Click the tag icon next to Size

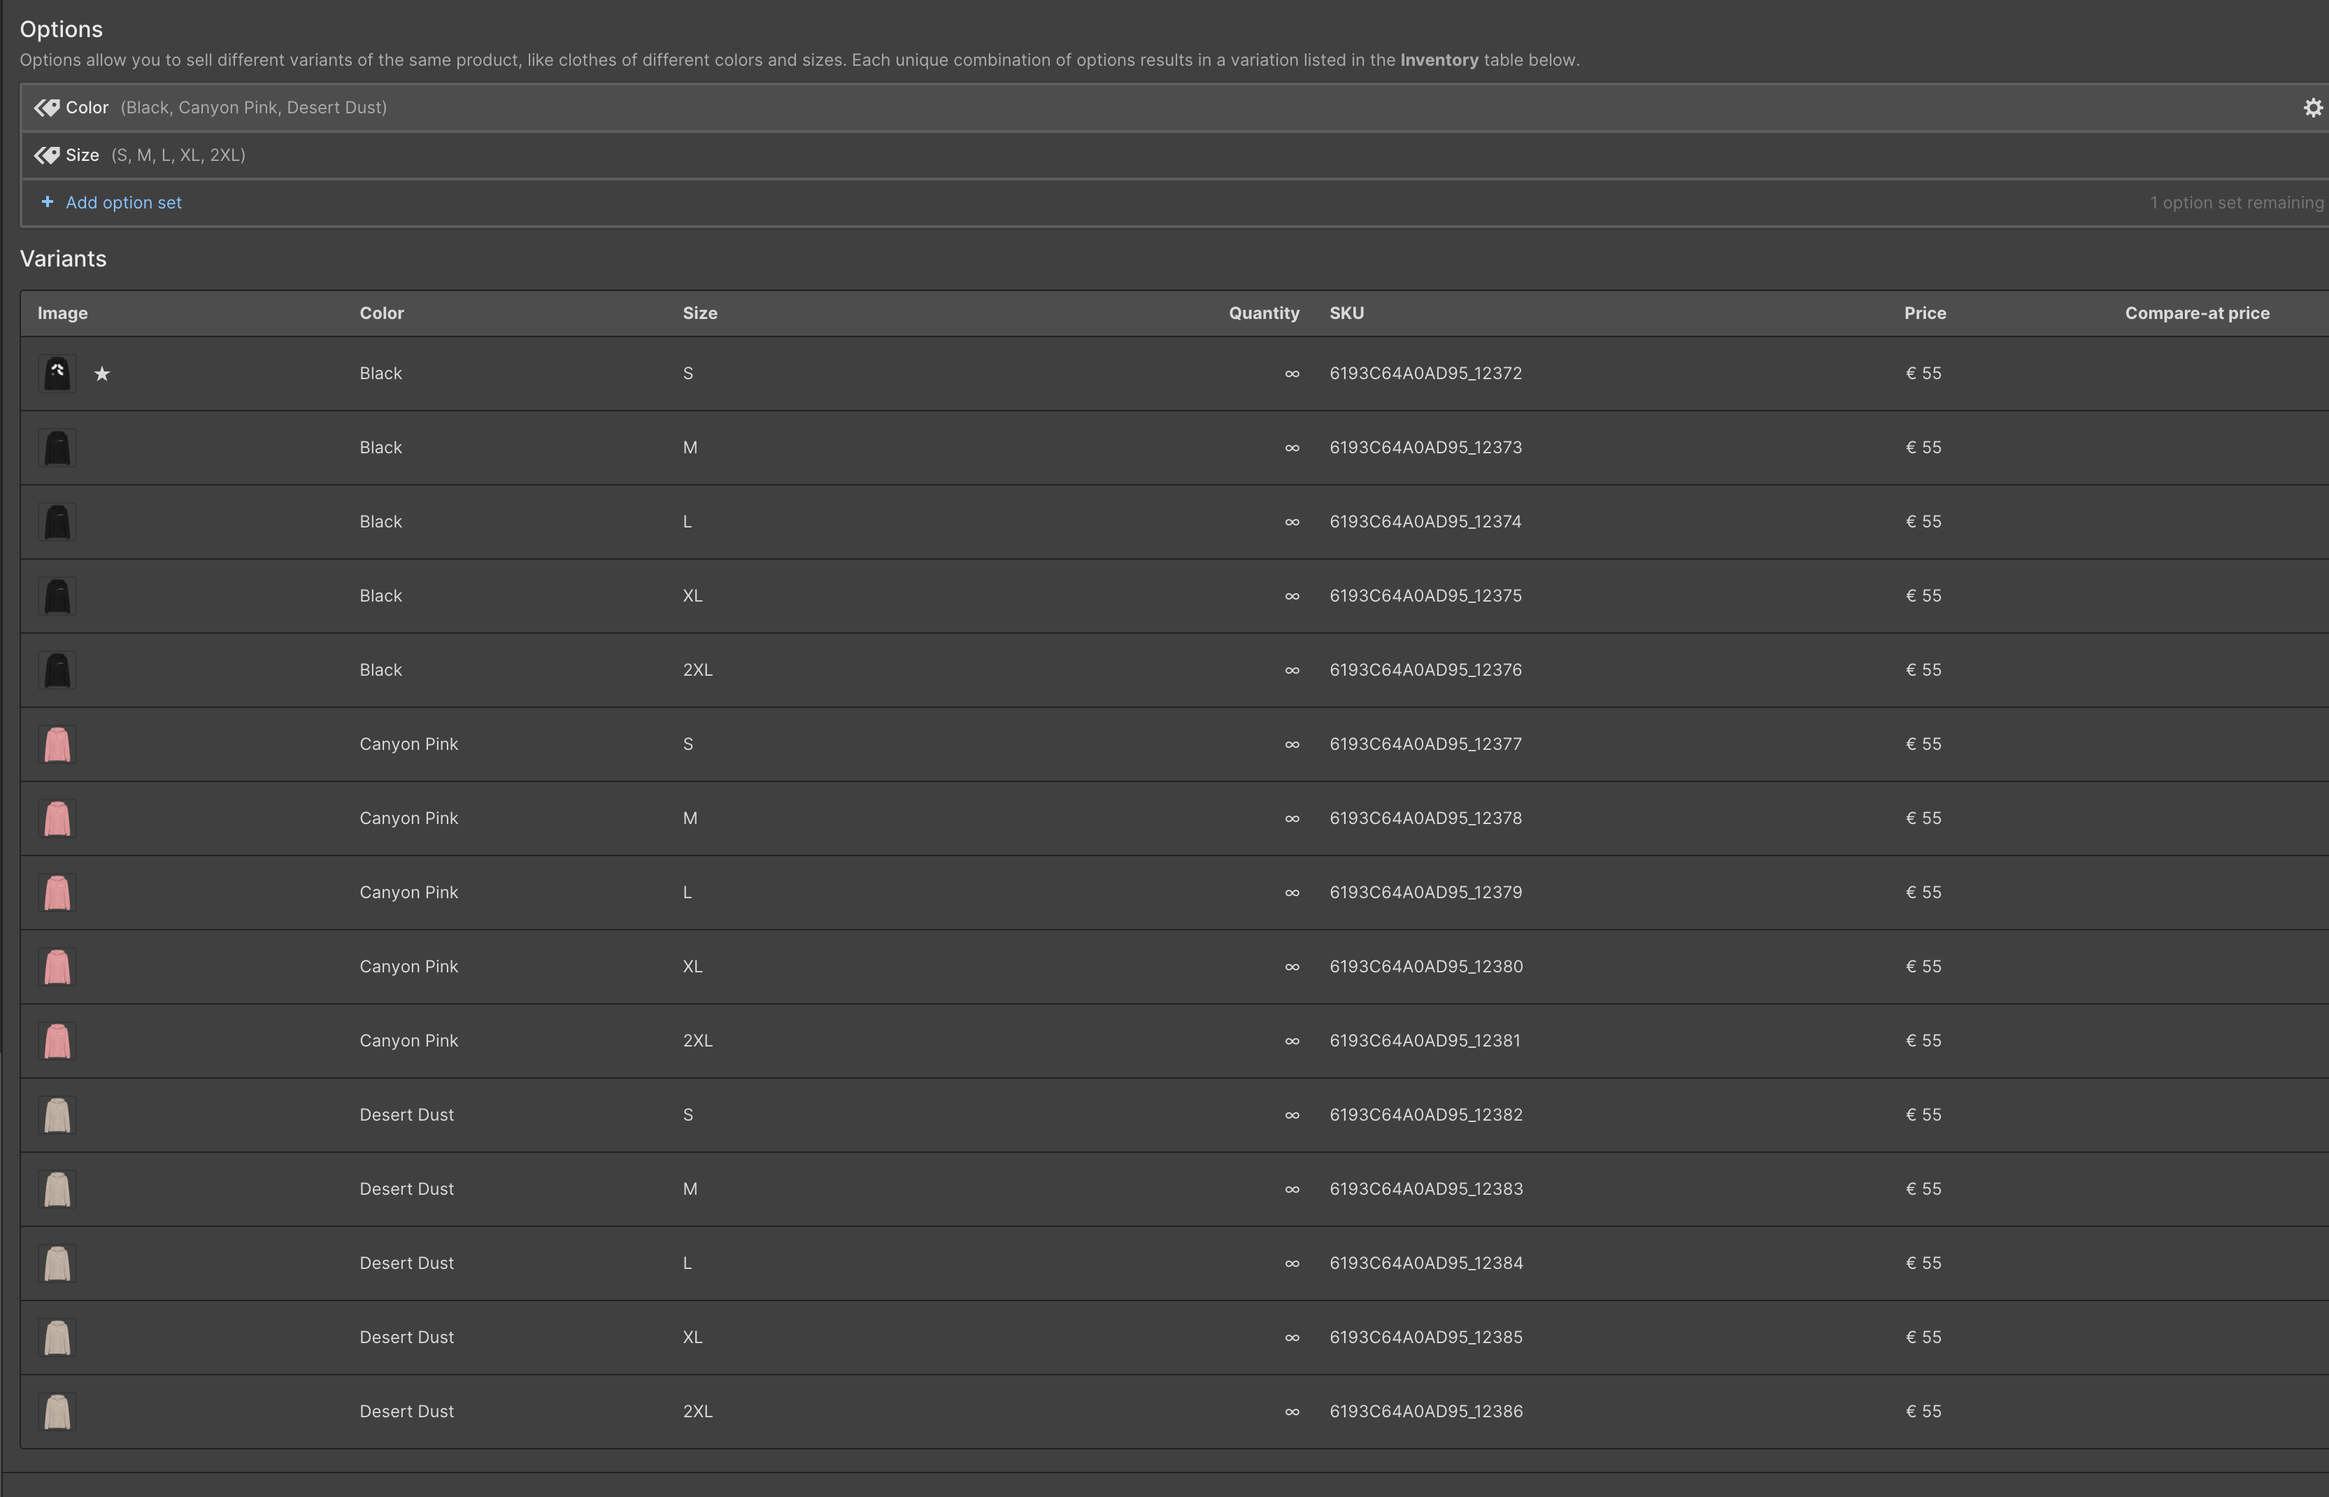pos(47,155)
